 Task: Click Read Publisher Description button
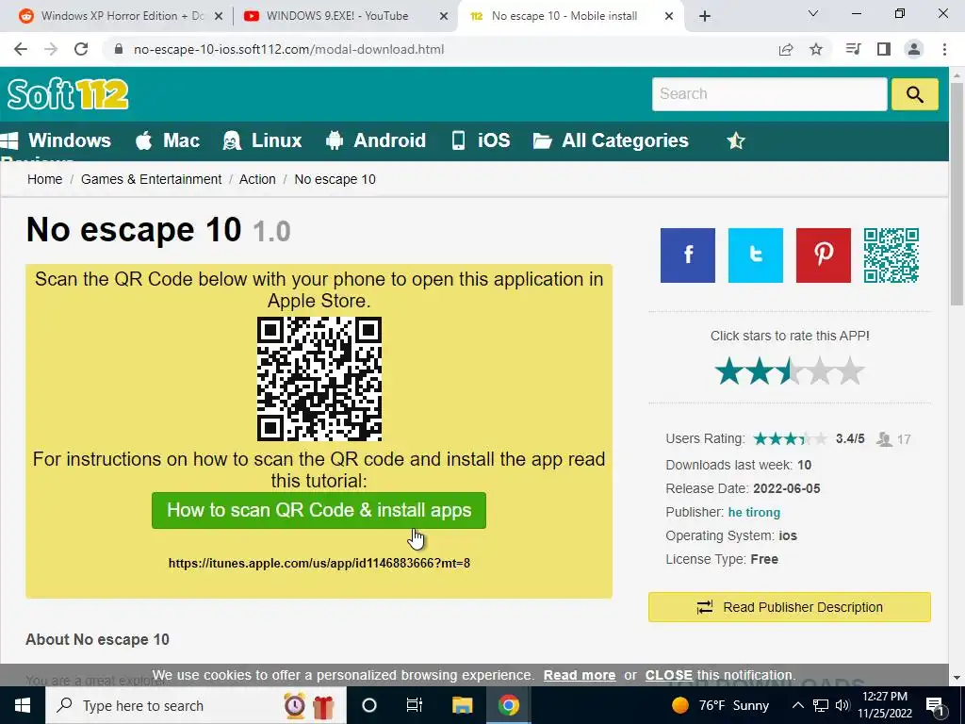point(790,607)
